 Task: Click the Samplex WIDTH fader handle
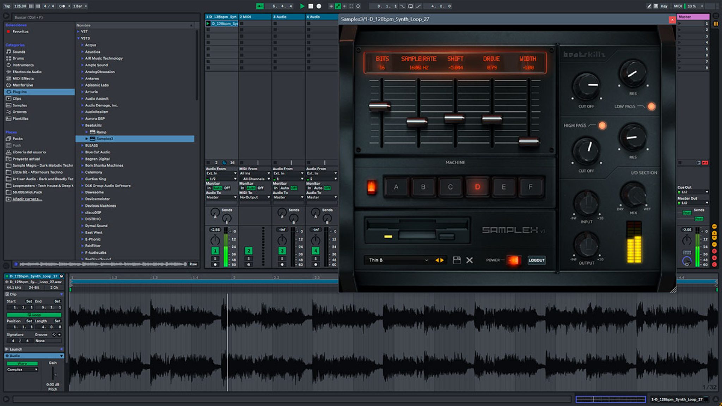529,141
